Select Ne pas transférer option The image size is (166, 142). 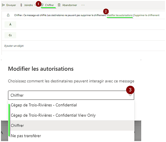[71, 136]
